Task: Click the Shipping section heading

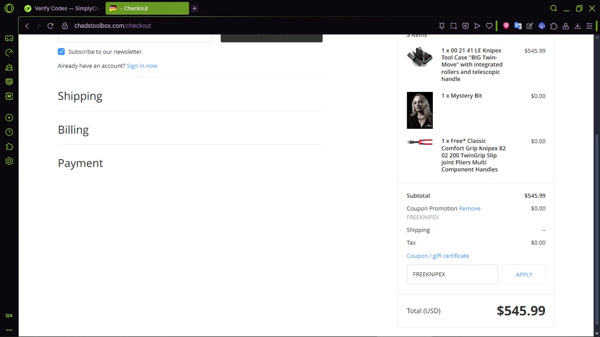Action: 80,96
